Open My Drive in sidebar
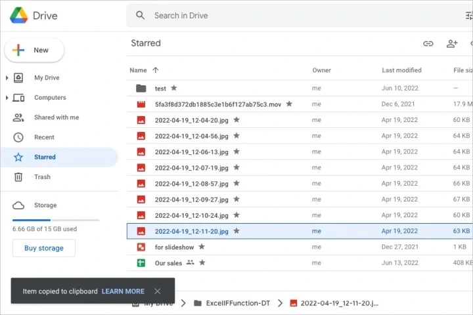Image resolution: width=473 pixels, height=315 pixels. click(x=47, y=78)
